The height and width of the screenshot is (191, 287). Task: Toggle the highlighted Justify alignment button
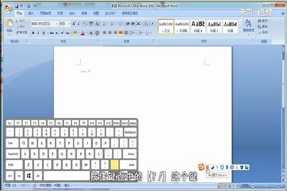pos(121,33)
